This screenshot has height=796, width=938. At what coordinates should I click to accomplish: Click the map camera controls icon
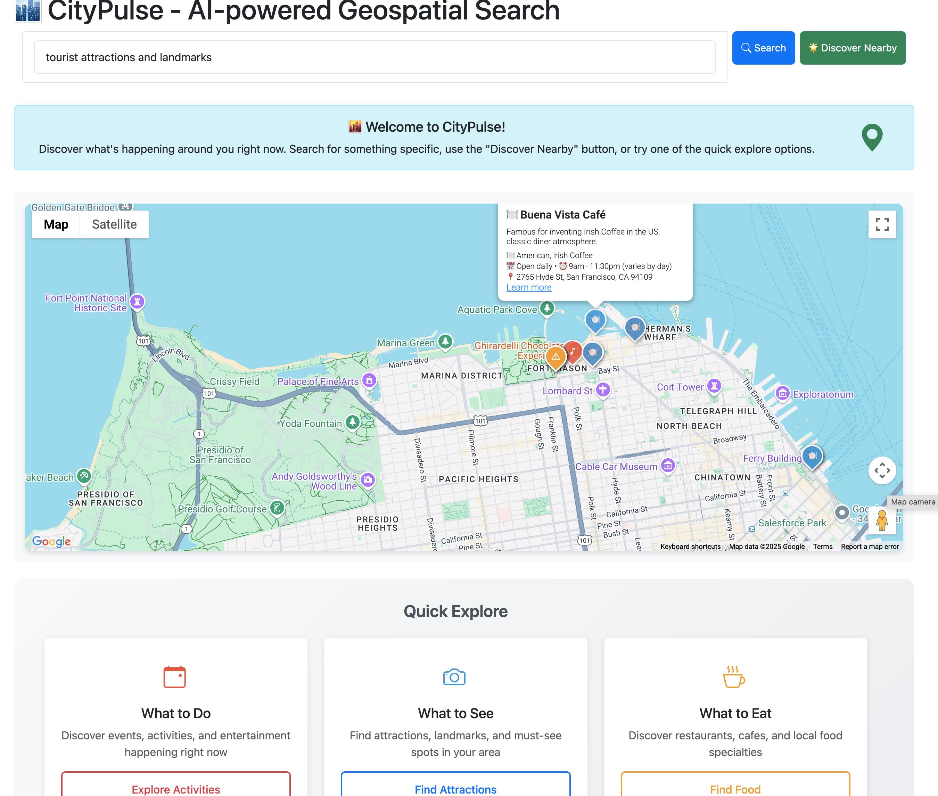pyautogui.click(x=882, y=471)
